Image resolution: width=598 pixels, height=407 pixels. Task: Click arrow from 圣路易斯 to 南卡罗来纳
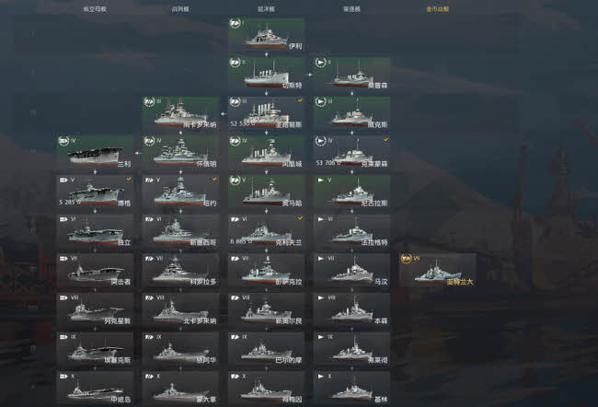click(224, 113)
